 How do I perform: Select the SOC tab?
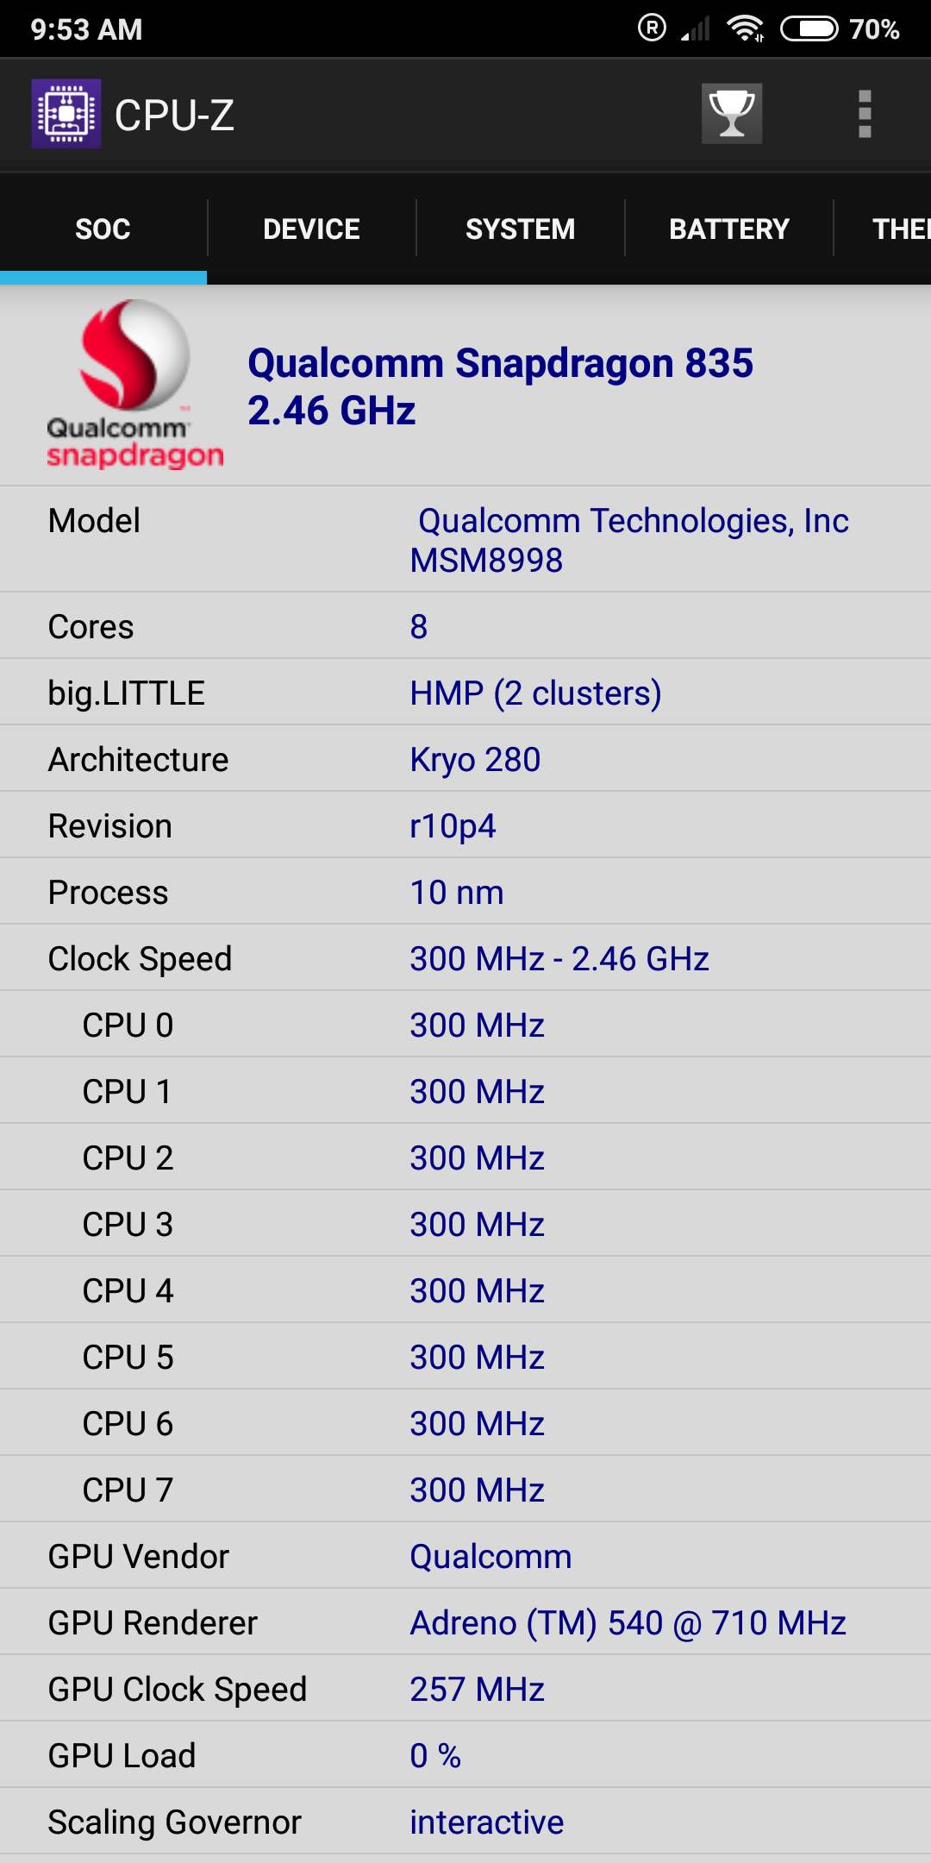[x=103, y=229]
